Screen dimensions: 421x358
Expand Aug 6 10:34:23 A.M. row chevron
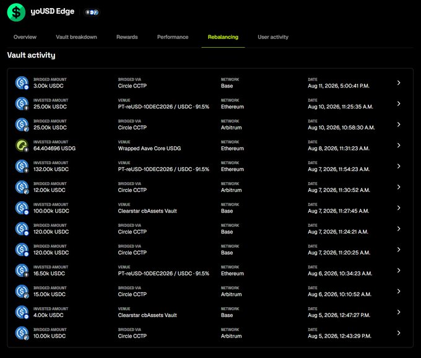click(x=399, y=271)
